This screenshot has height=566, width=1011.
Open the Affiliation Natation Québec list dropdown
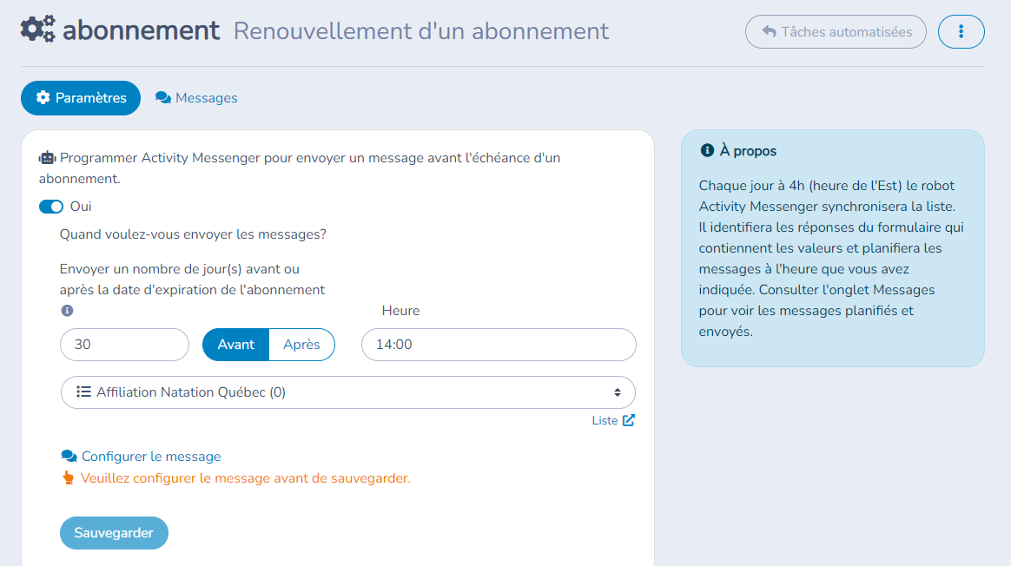click(x=348, y=392)
